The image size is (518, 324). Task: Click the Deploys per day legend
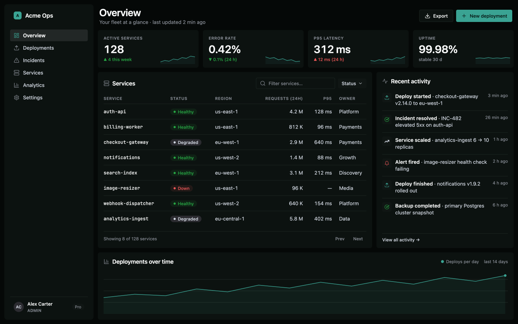pos(460,262)
